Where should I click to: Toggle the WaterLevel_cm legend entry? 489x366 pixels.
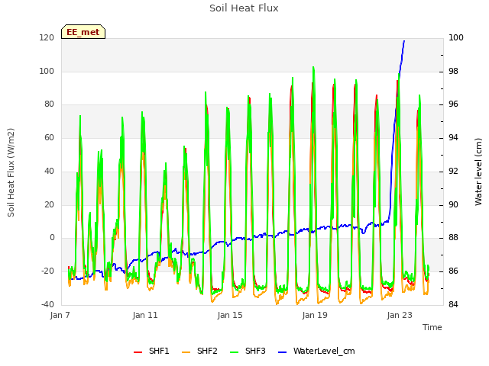coord(316,351)
